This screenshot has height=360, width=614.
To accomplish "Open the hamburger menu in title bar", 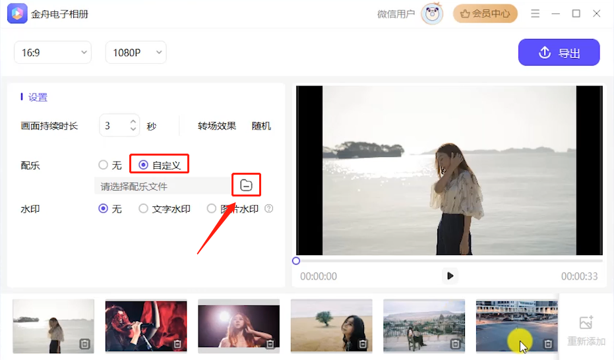I will (x=535, y=14).
